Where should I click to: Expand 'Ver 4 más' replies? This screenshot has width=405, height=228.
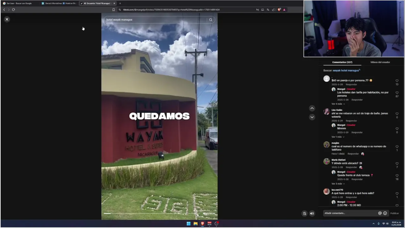(x=338, y=104)
